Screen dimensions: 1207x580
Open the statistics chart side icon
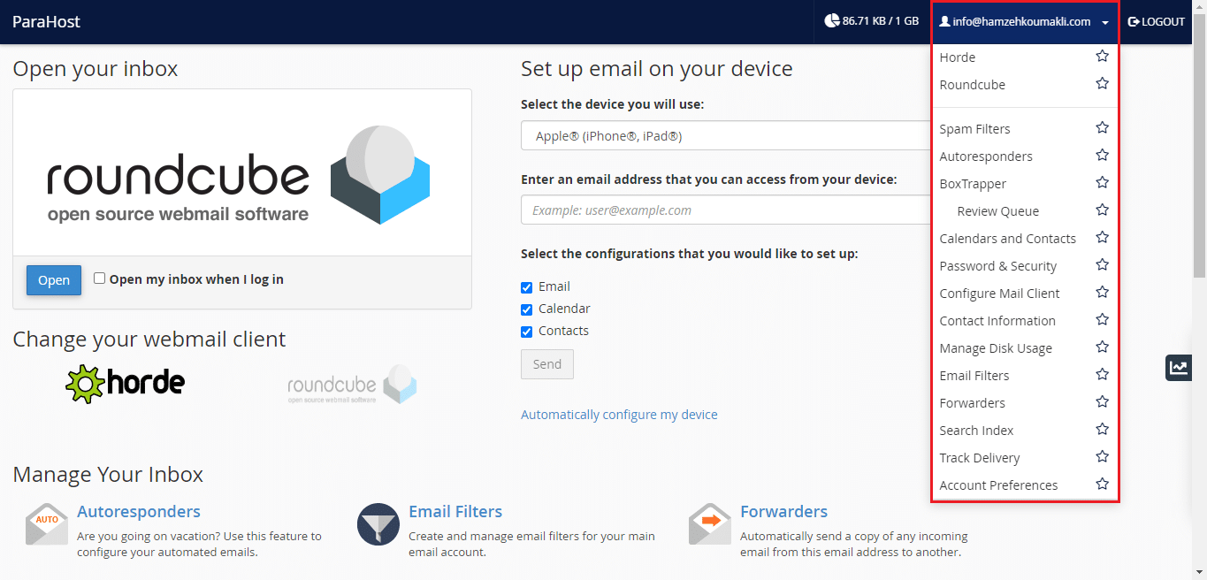(1178, 368)
